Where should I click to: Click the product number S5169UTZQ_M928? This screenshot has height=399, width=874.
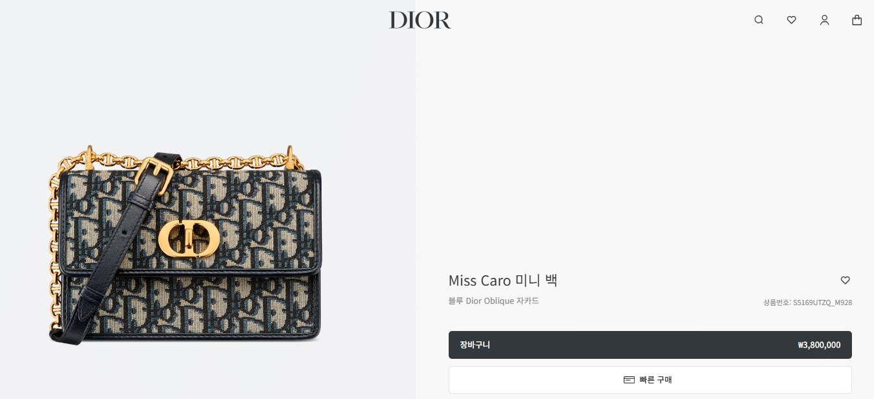[x=823, y=302]
